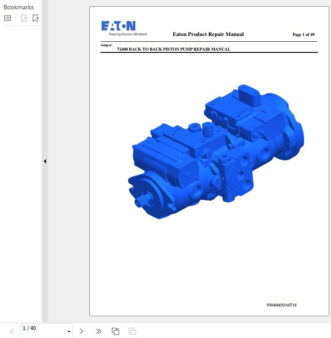
Task: Go to next page arrow
Action: (81, 331)
